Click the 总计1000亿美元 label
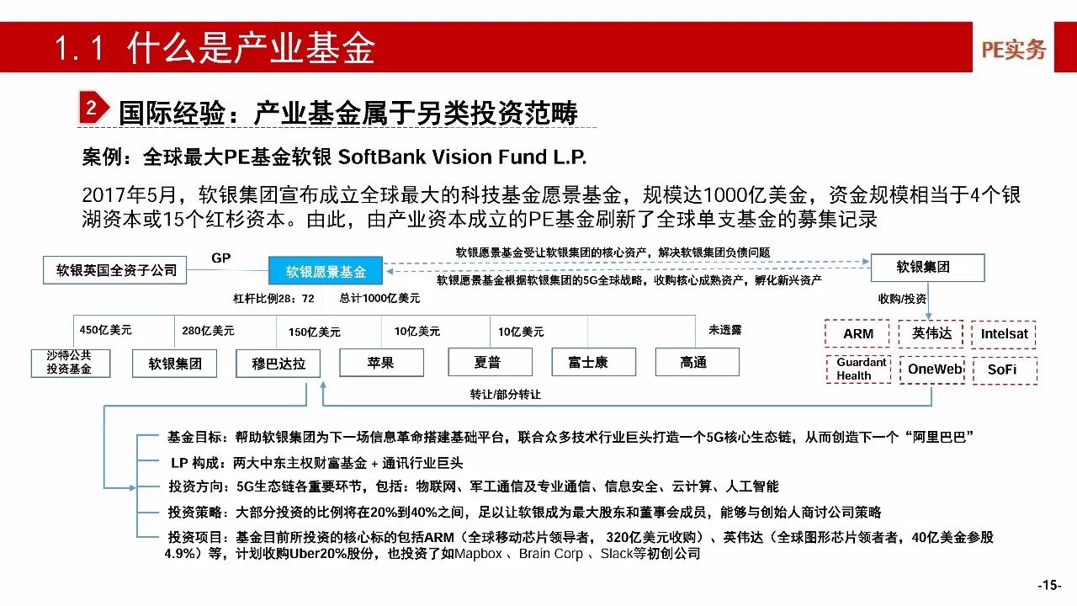 pyautogui.click(x=379, y=298)
